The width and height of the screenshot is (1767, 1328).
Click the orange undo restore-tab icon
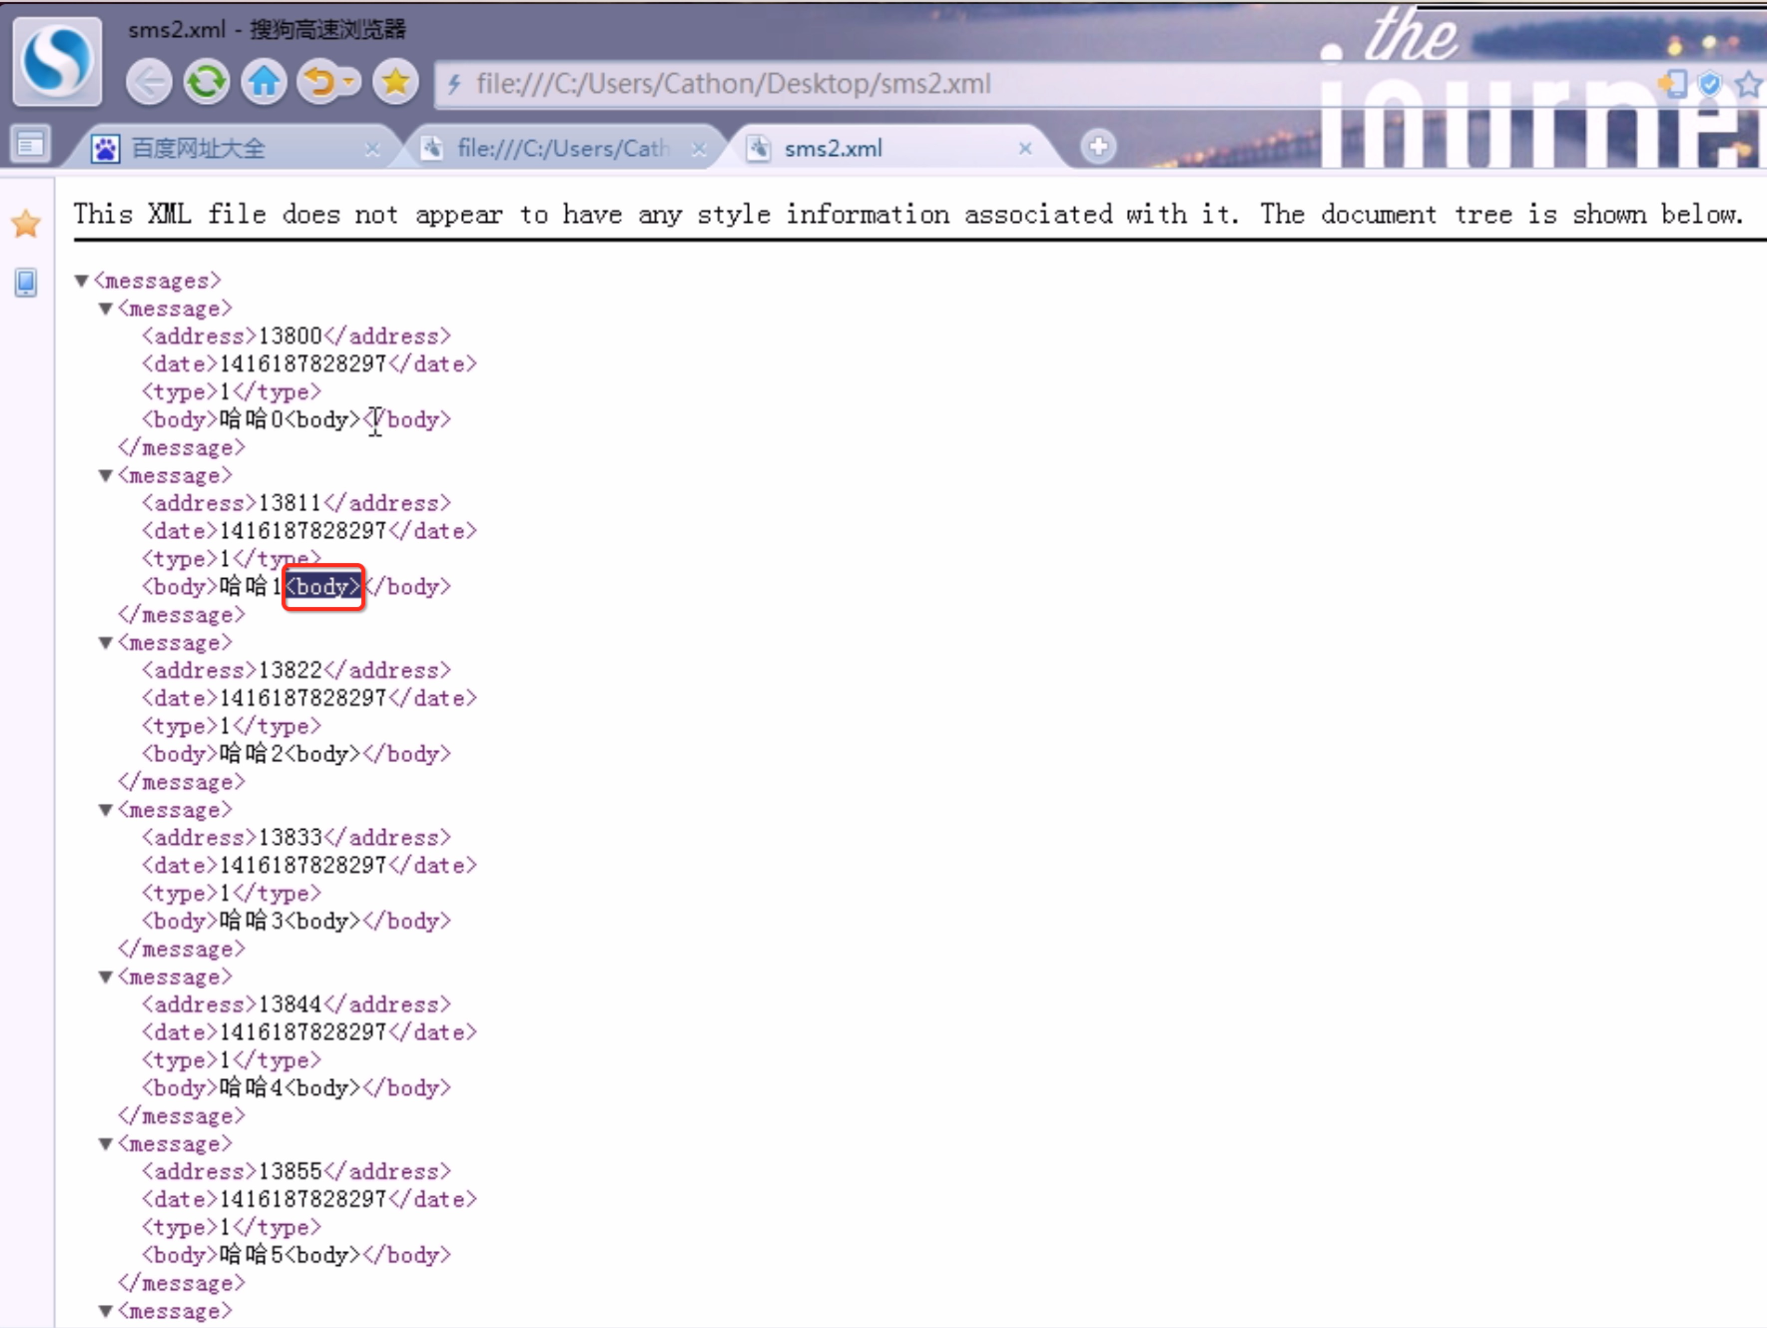[320, 82]
